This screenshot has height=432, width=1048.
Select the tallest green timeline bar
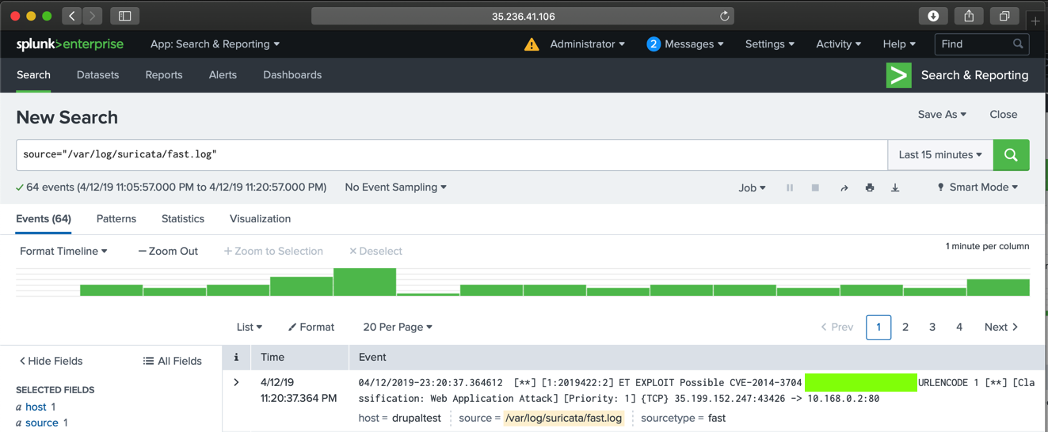pyautogui.click(x=364, y=282)
